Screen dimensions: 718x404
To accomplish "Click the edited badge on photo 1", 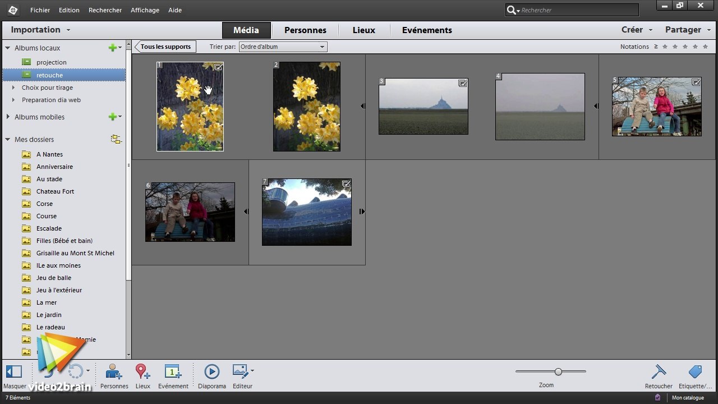I will [219, 67].
